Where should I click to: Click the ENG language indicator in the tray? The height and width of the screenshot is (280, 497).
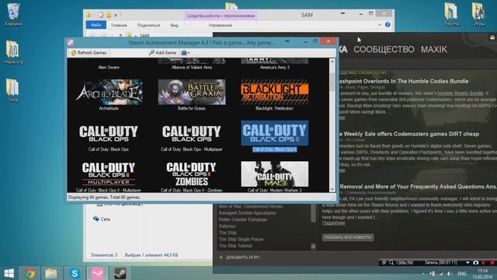(462, 274)
